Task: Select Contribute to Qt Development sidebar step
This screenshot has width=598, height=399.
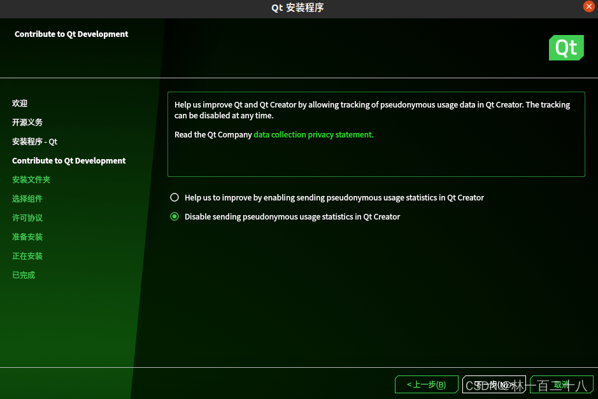Action: pos(69,160)
